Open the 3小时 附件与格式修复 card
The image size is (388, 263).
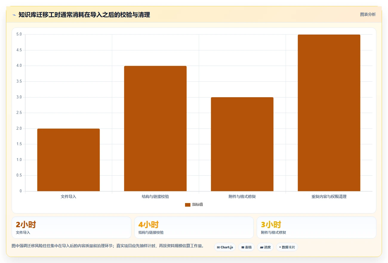[x=316, y=228]
